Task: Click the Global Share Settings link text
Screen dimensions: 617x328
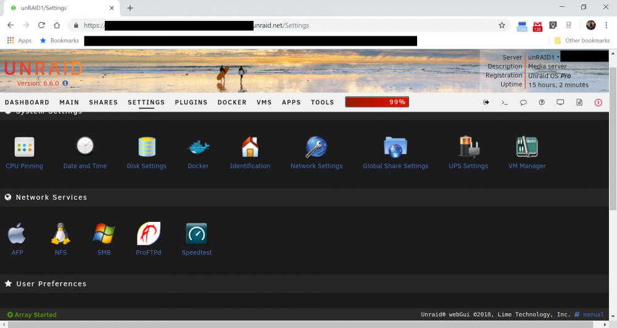Action: [x=395, y=166]
